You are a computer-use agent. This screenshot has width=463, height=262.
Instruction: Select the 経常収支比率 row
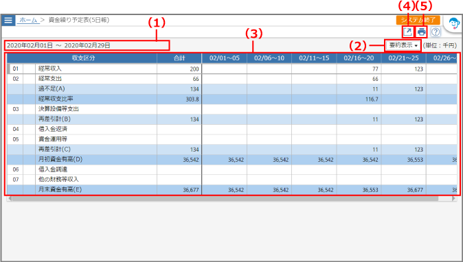232,99
